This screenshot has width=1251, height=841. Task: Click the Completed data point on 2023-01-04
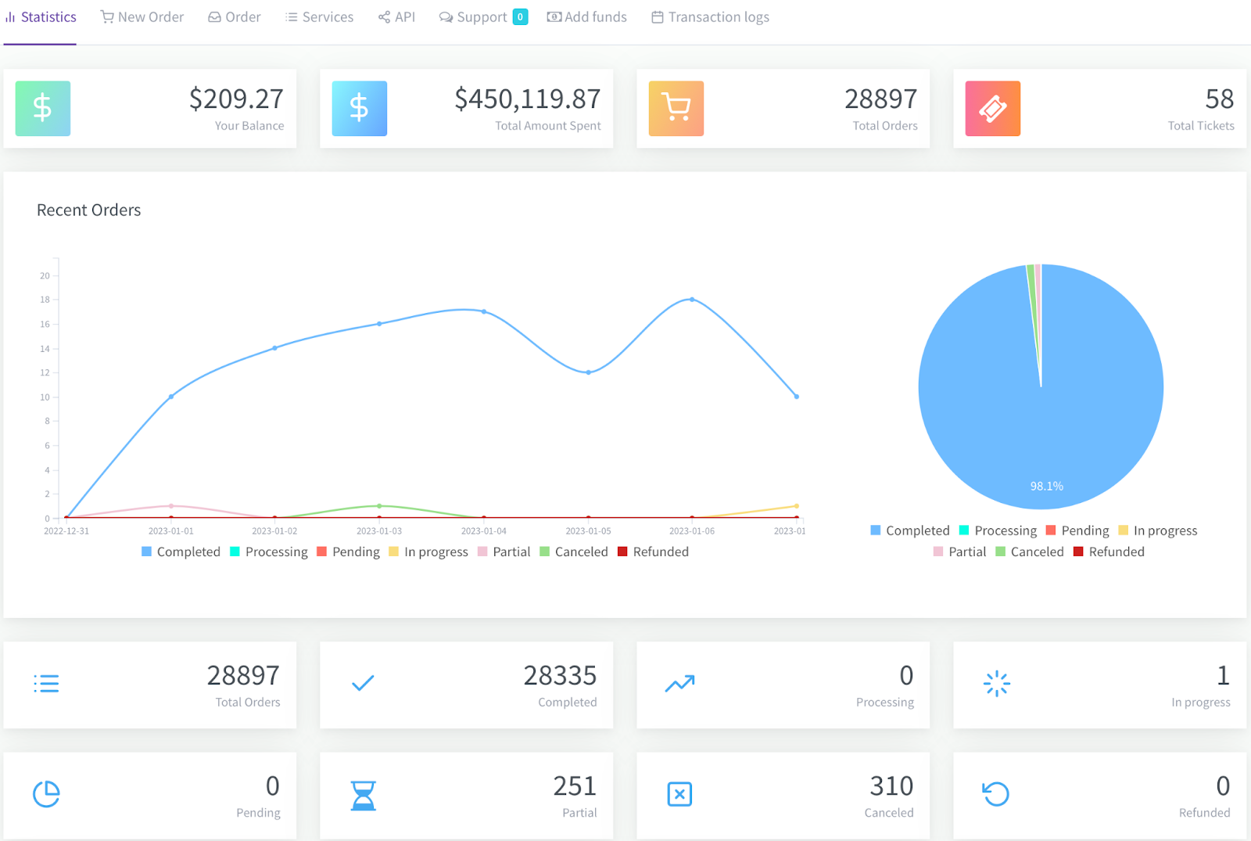pos(484,312)
